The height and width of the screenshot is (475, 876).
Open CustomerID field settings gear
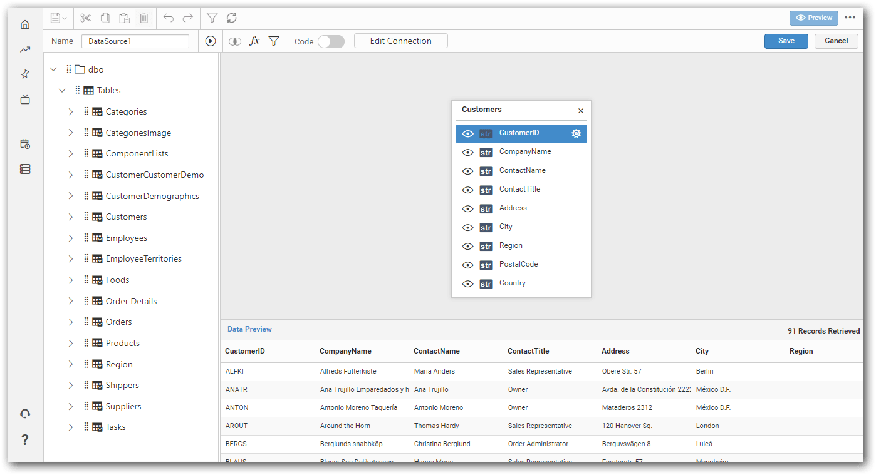click(x=576, y=133)
